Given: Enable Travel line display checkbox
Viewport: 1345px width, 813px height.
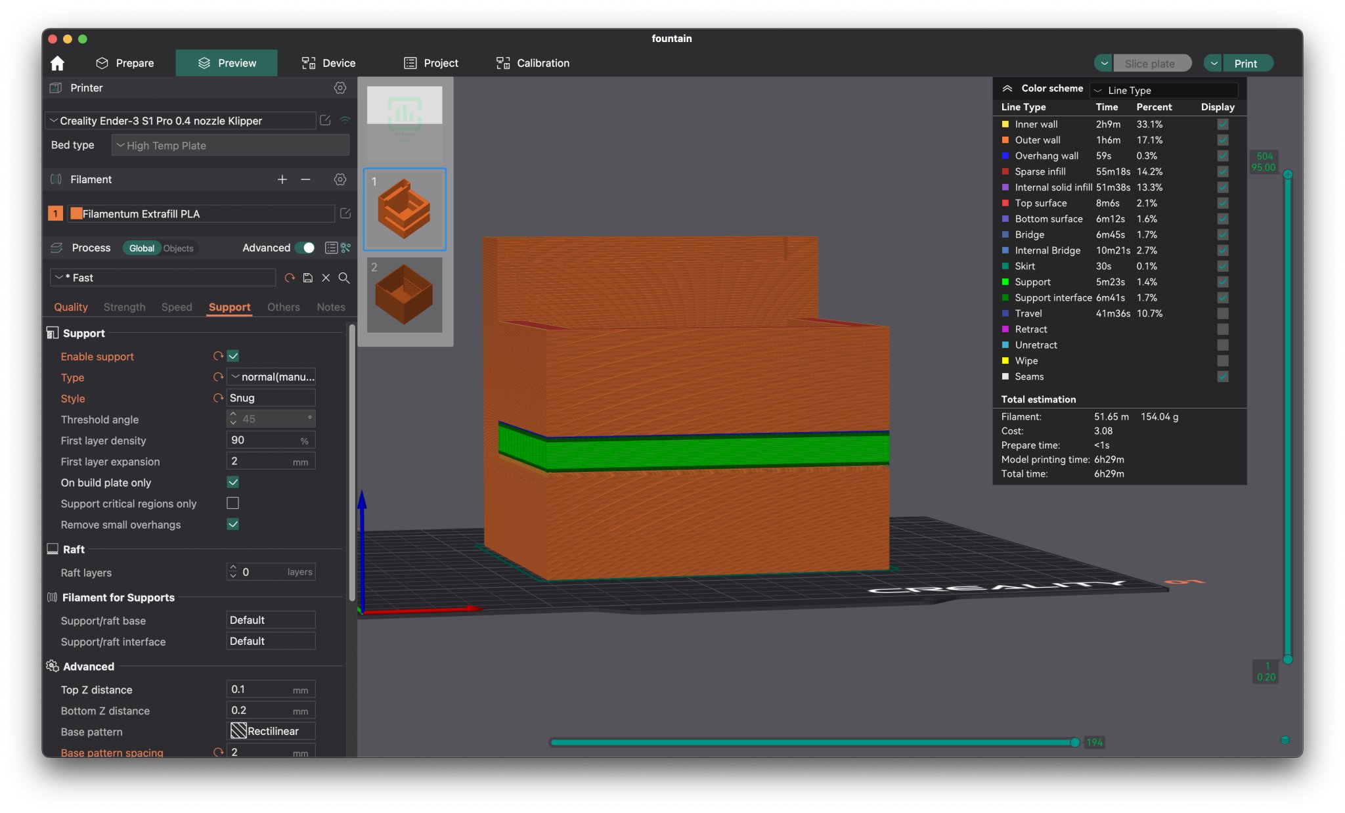Looking at the screenshot, I should (1222, 313).
